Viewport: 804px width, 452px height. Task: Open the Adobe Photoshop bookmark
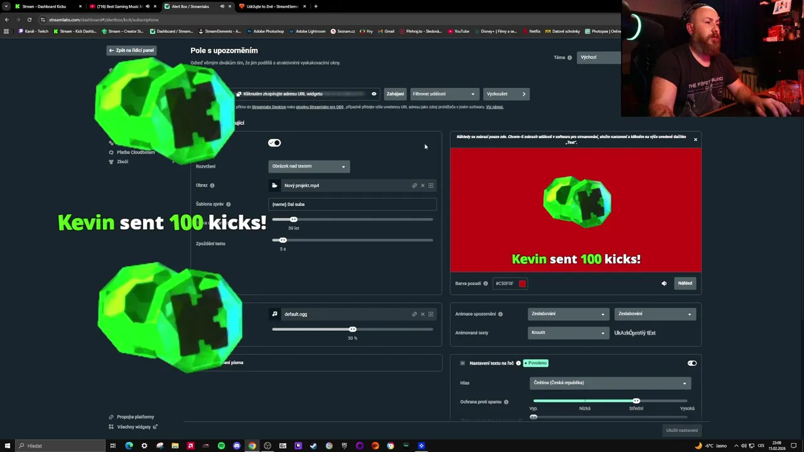click(265, 31)
